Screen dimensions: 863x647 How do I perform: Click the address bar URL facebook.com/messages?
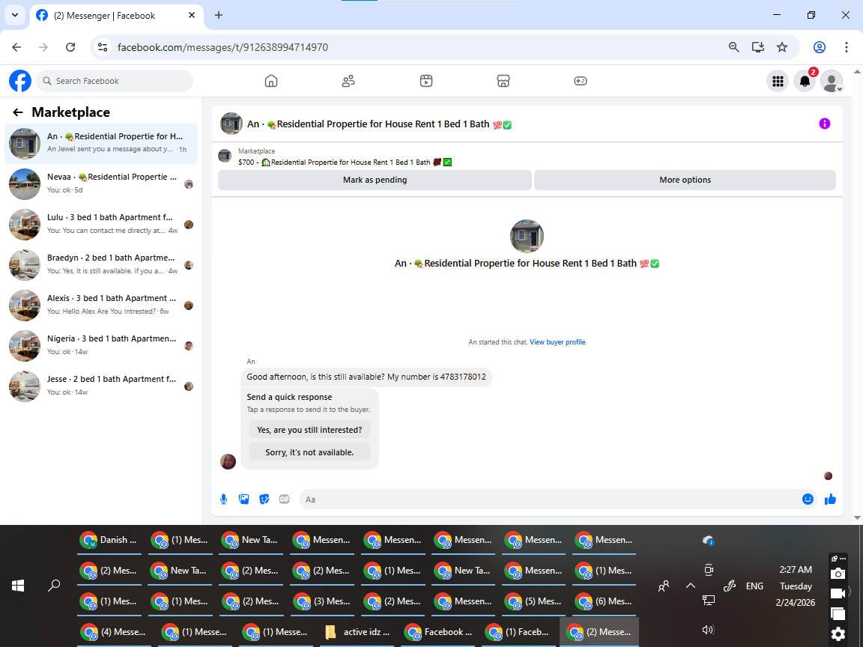[222, 47]
